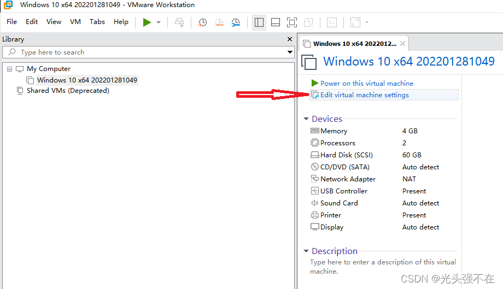Click Revert to Snapshot toolbar icon

pyautogui.click(x=219, y=22)
